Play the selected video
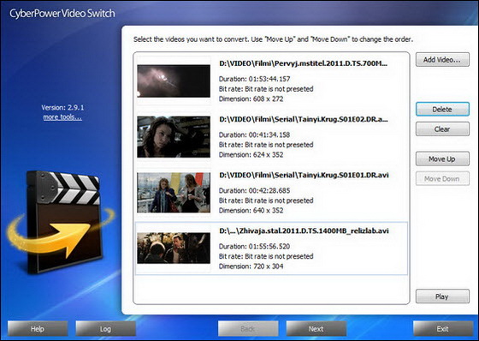479x341 pixels. [442, 296]
